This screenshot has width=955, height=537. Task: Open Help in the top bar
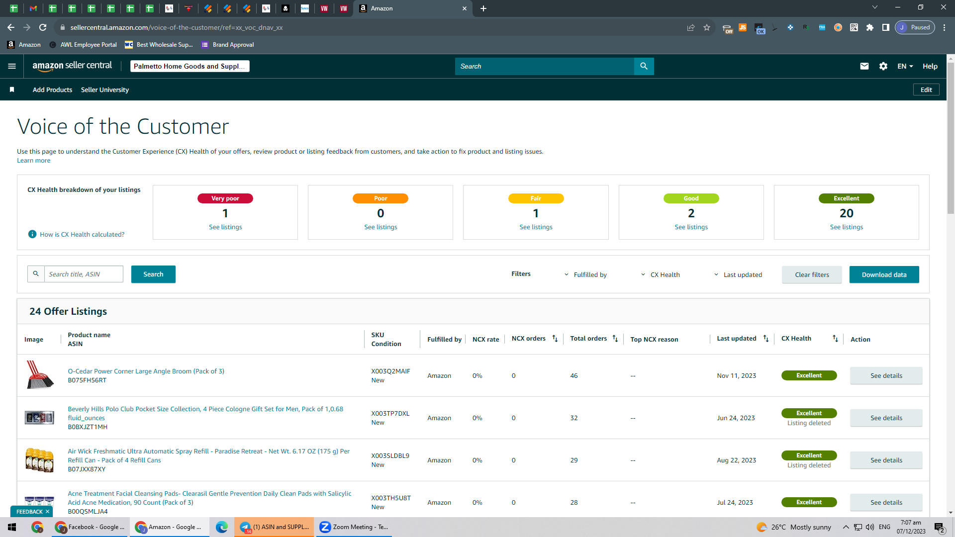click(x=930, y=66)
